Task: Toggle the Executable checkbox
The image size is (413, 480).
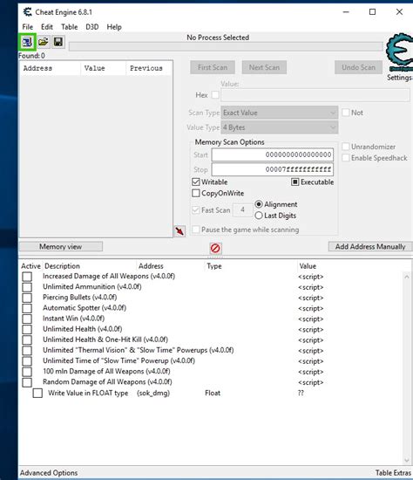Action: point(295,182)
